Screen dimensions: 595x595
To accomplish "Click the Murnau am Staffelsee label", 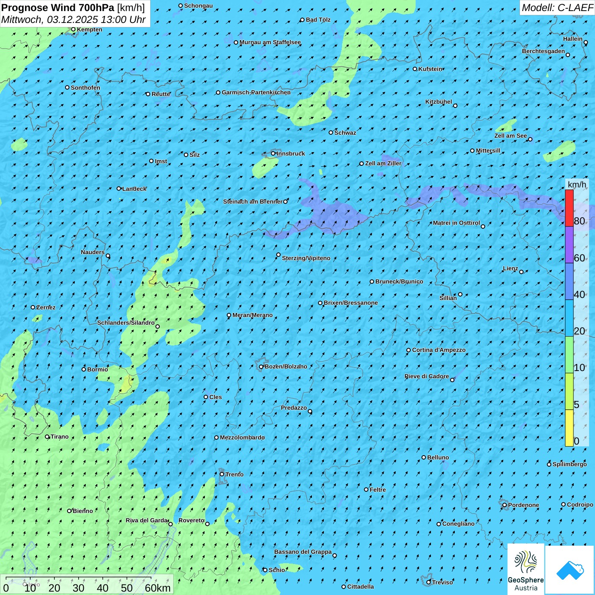I will coord(270,42).
